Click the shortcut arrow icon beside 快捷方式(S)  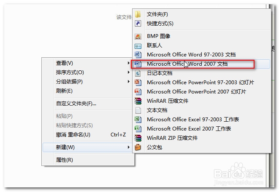point(138,24)
